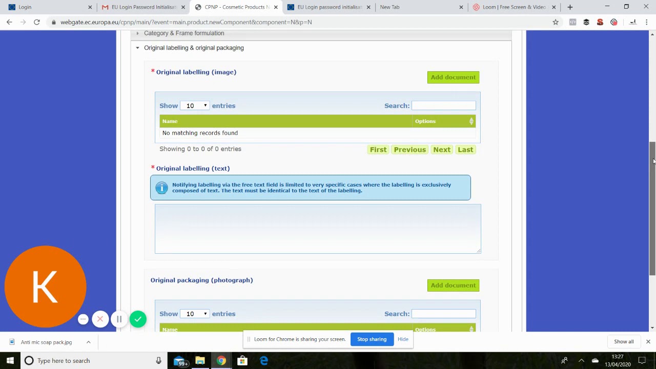
Task: Click the taskbar microphone icon
Action: (158, 361)
